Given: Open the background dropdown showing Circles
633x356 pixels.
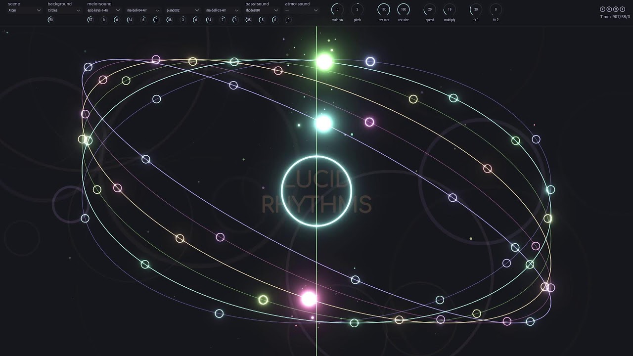Looking at the screenshot, I should [x=64, y=10].
